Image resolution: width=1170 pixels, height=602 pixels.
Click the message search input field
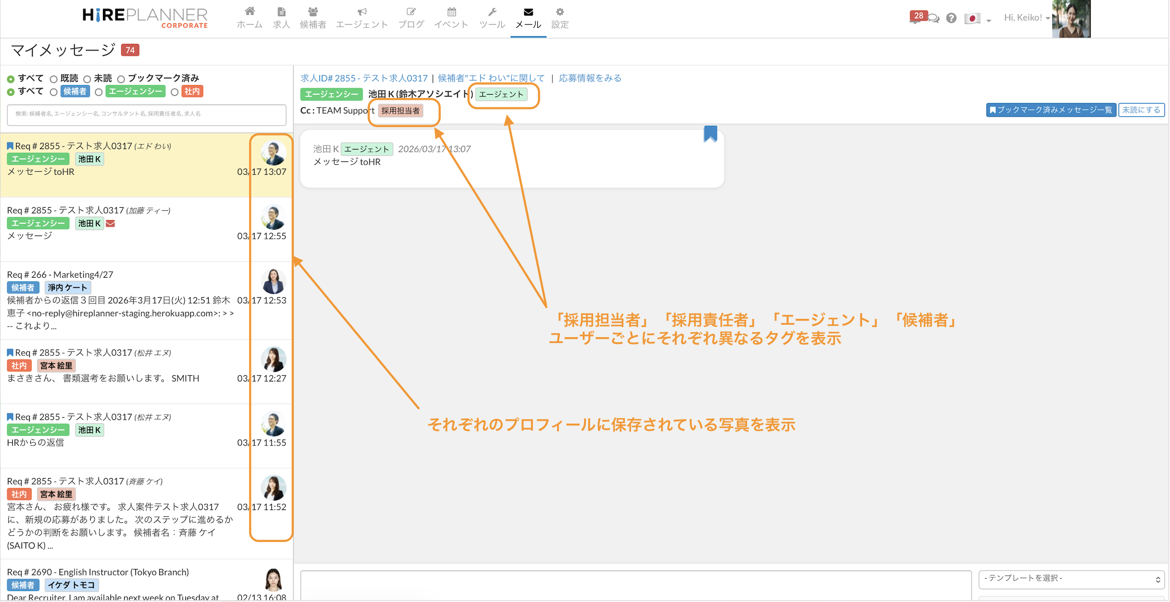(x=146, y=114)
